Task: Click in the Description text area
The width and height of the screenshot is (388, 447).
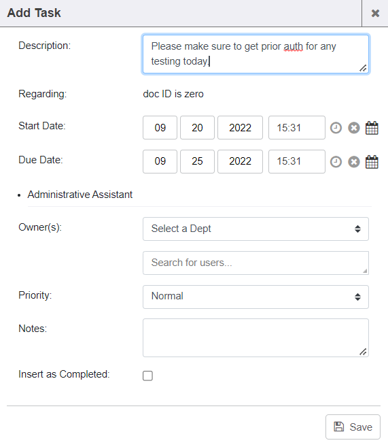Action: (255, 54)
